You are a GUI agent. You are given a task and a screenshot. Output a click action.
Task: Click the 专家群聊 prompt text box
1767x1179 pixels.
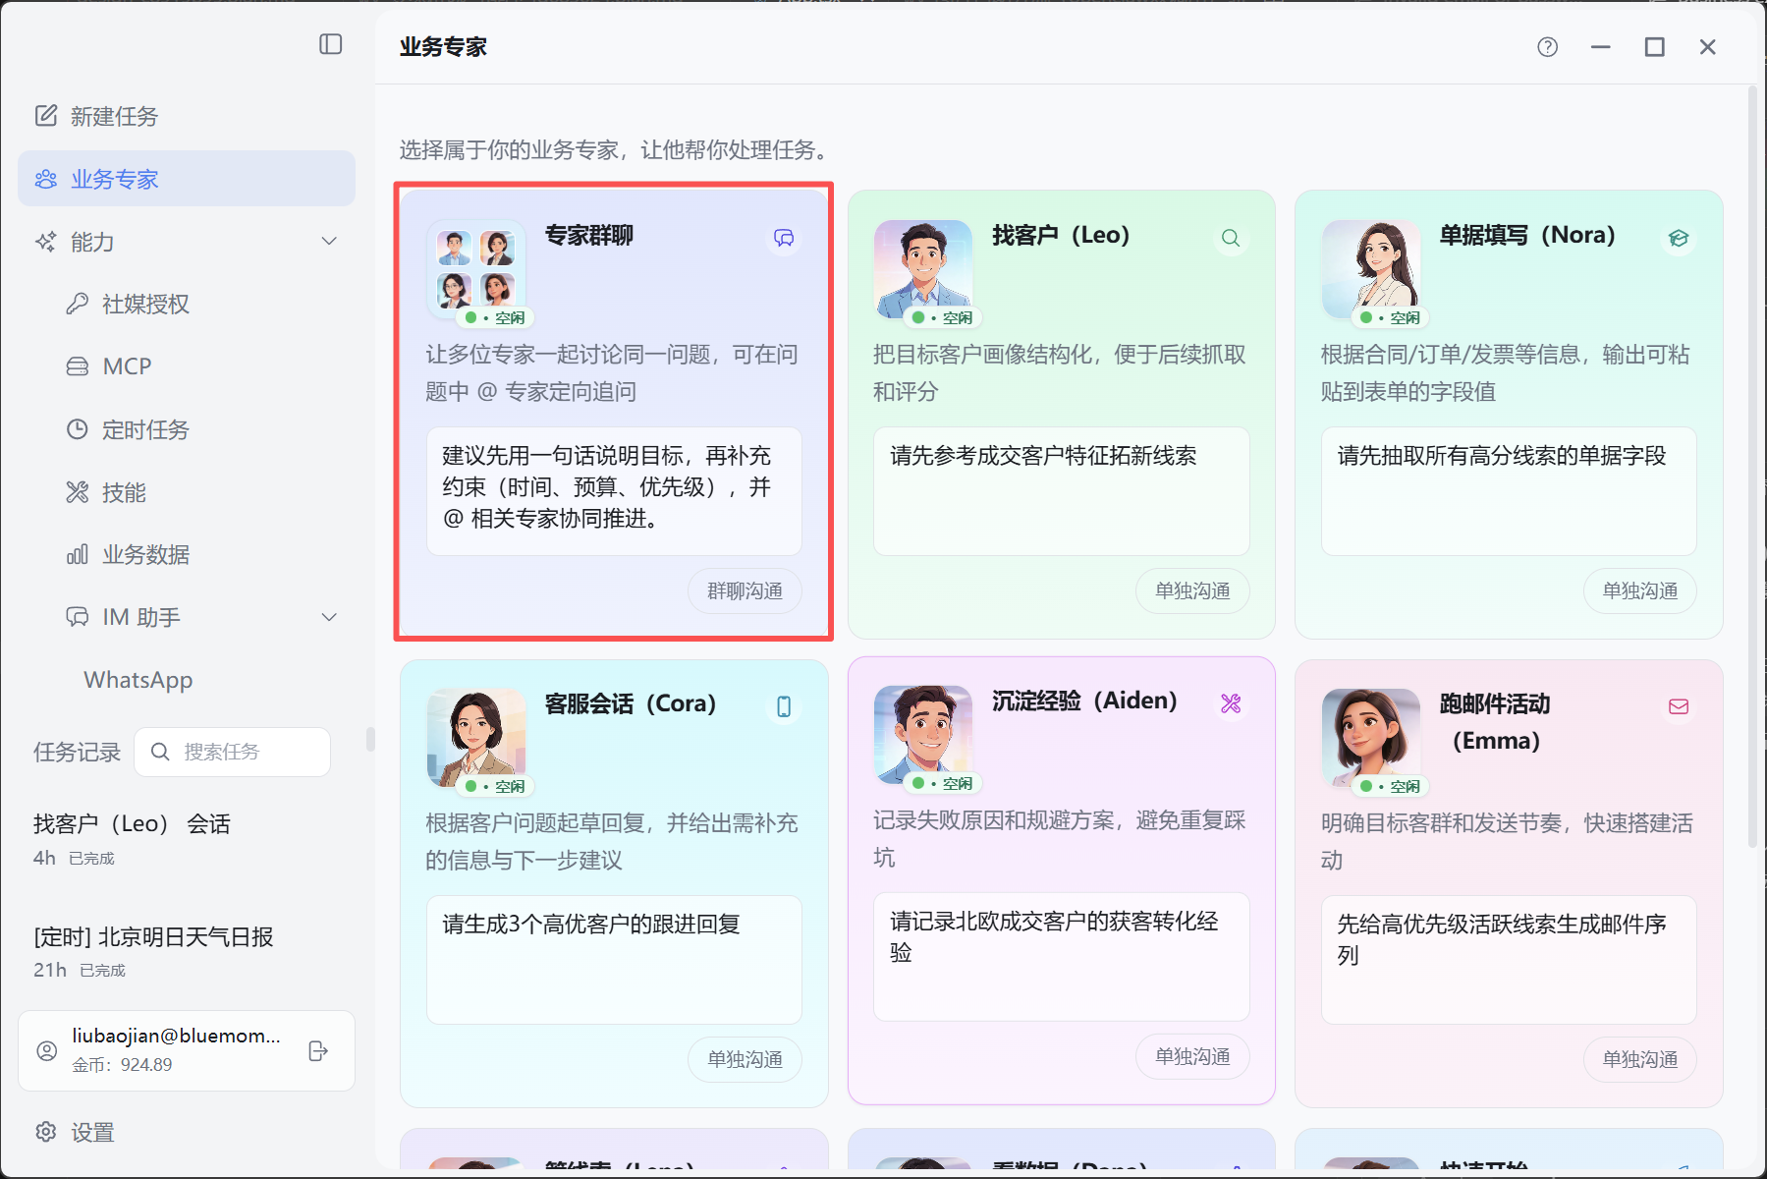tap(614, 491)
